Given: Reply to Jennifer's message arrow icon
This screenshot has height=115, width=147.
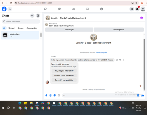Looking at the screenshot, I should pos(120,60).
